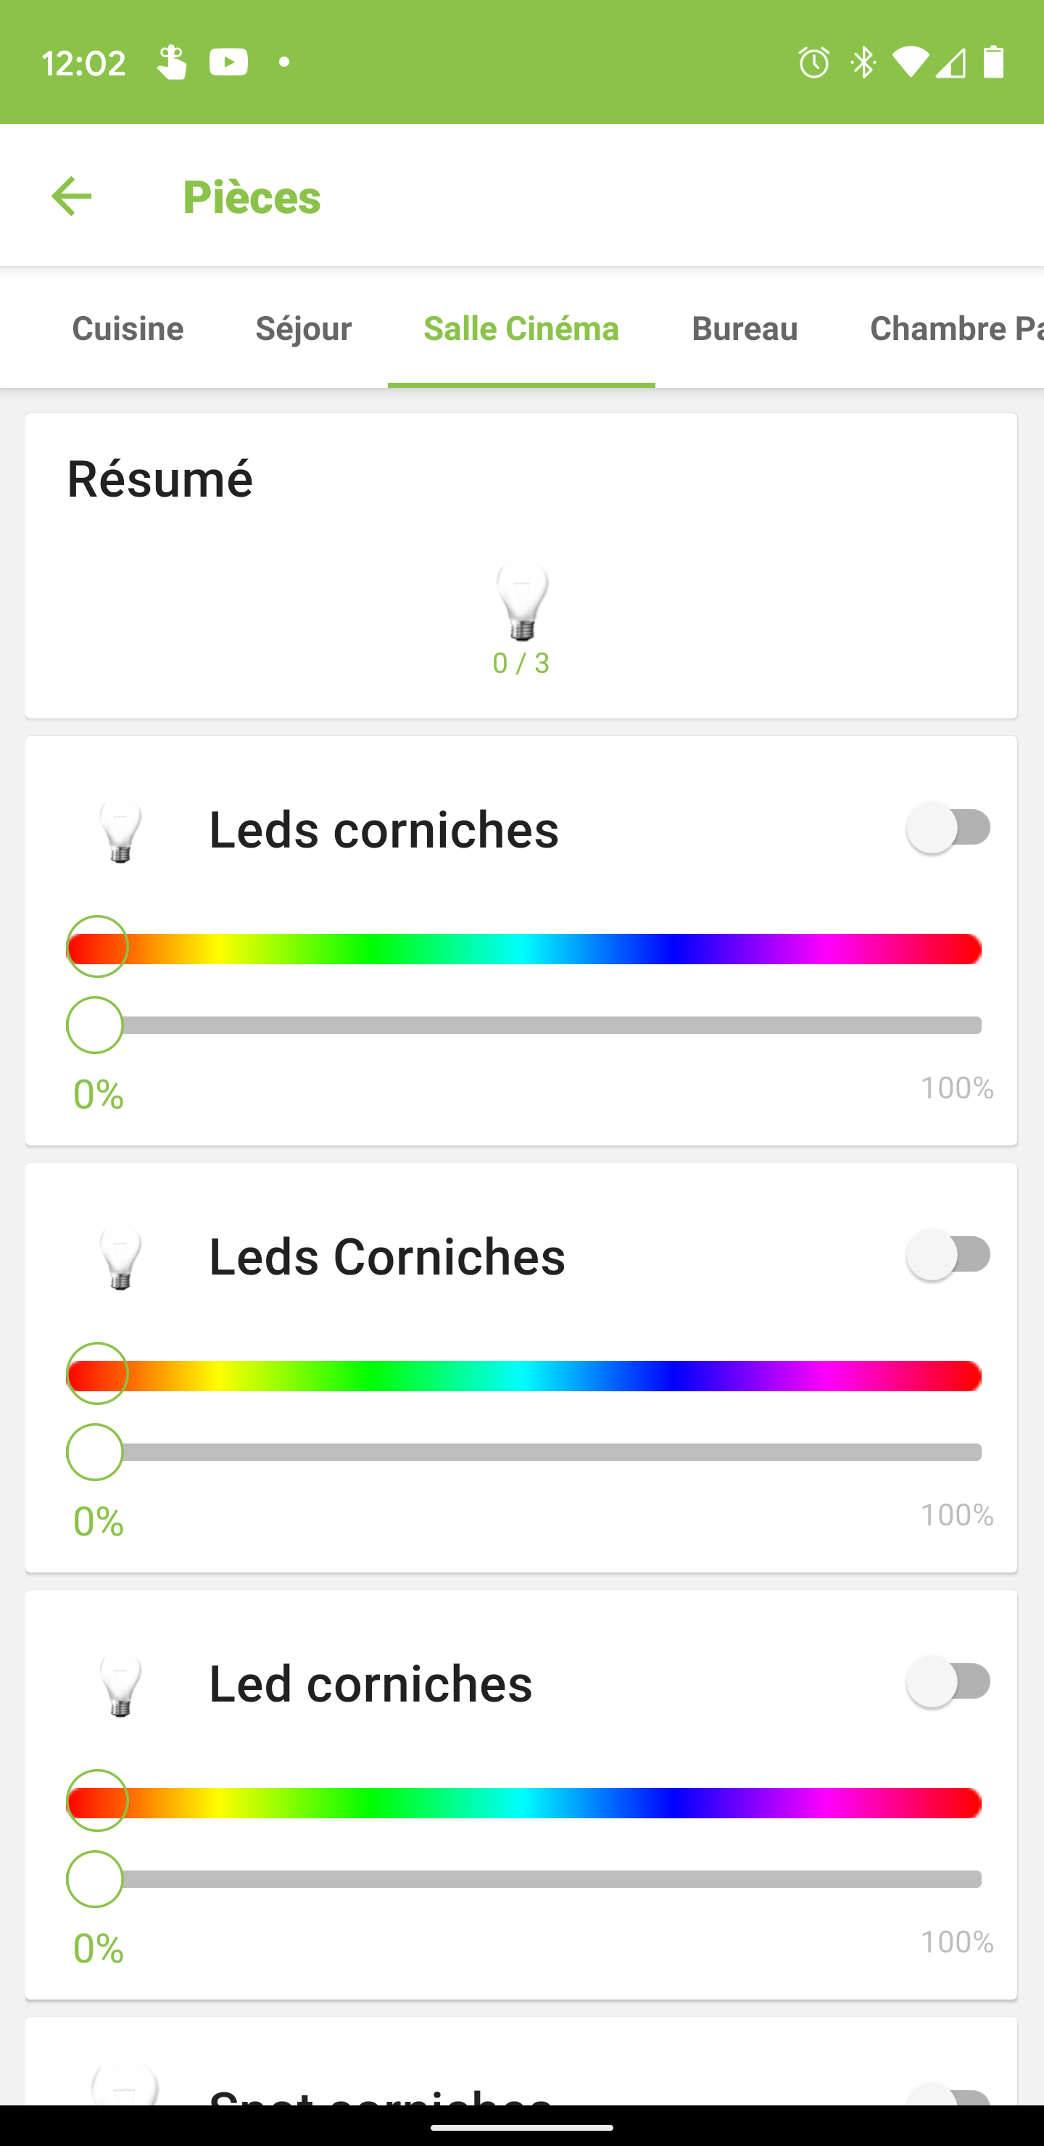This screenshot has height=2146, width=1044.
Task: Tap the bulb icon beside Led corniches
Action: [121, 1684]
